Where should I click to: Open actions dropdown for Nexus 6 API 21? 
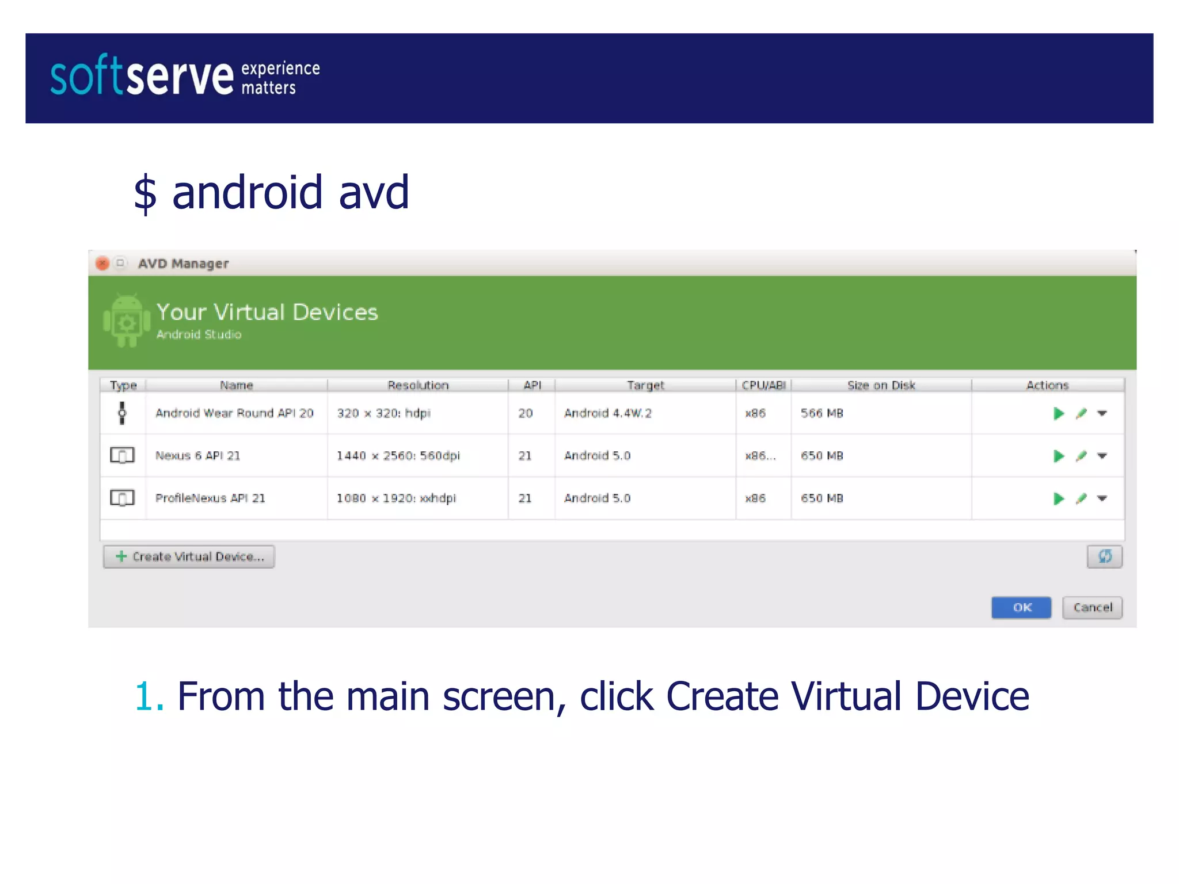[1102, 456]
